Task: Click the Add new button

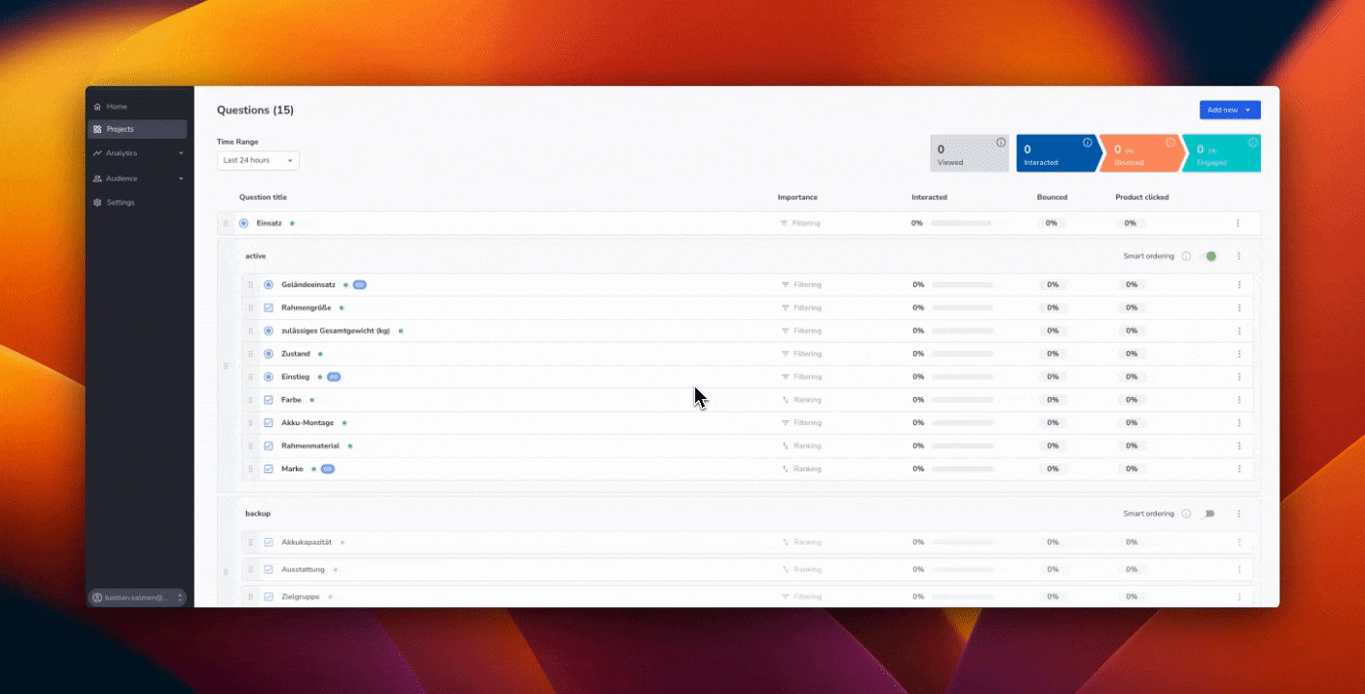Action: [x=1229, y=110]
